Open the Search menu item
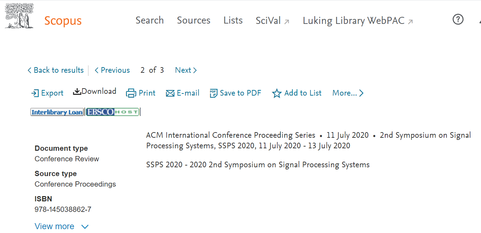Image resolution: width=481 pixels, height=233 pixels. (x=149, y=20)
